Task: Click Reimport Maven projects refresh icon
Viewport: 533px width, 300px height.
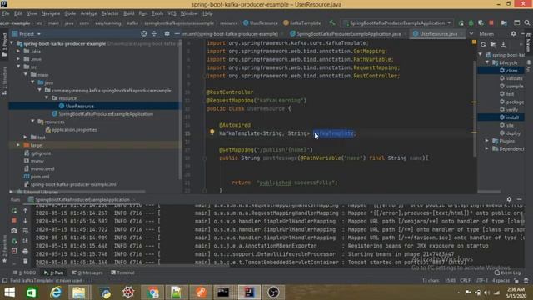Action: 483,44
